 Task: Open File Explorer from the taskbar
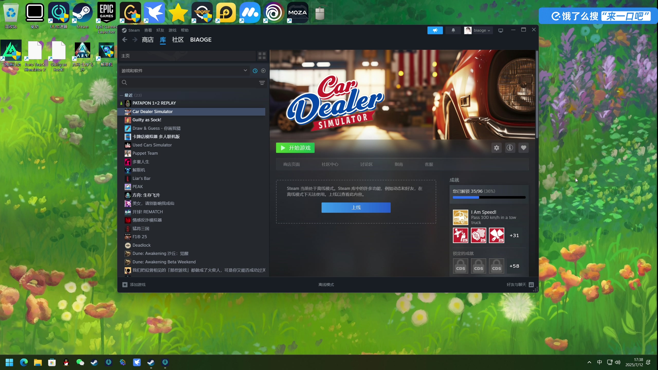click(x=38, y=362)
